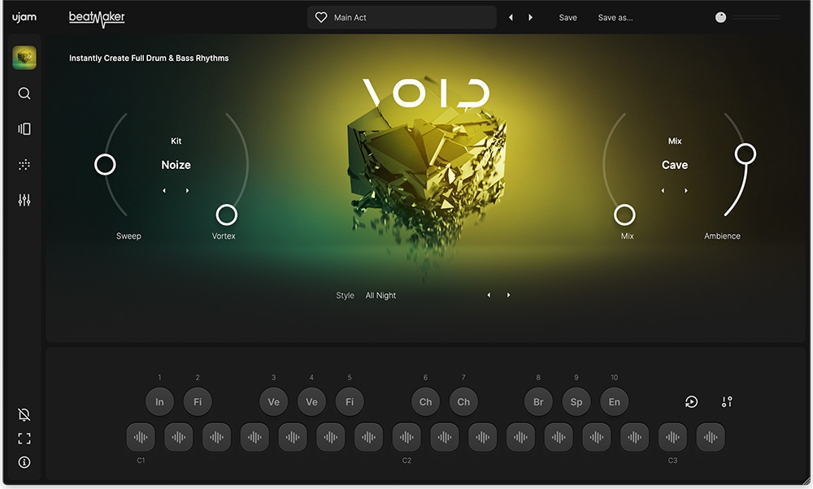Select previous Kit with left arrow

point(164,191)
